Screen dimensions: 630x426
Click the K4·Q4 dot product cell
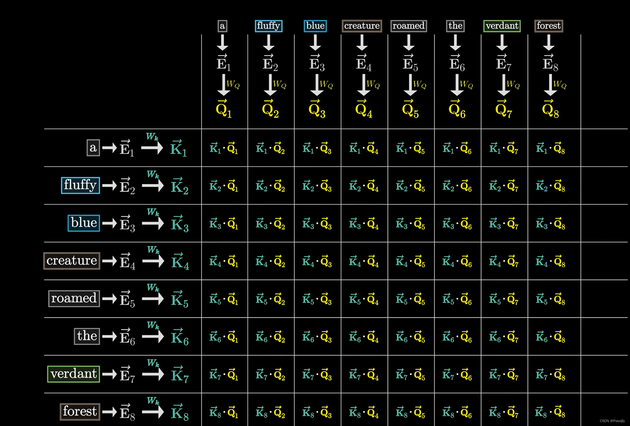[x=364, y=261]
